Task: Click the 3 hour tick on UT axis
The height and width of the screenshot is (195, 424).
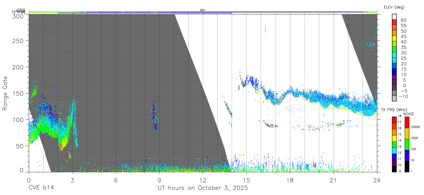Action: (x=72, y=180)
